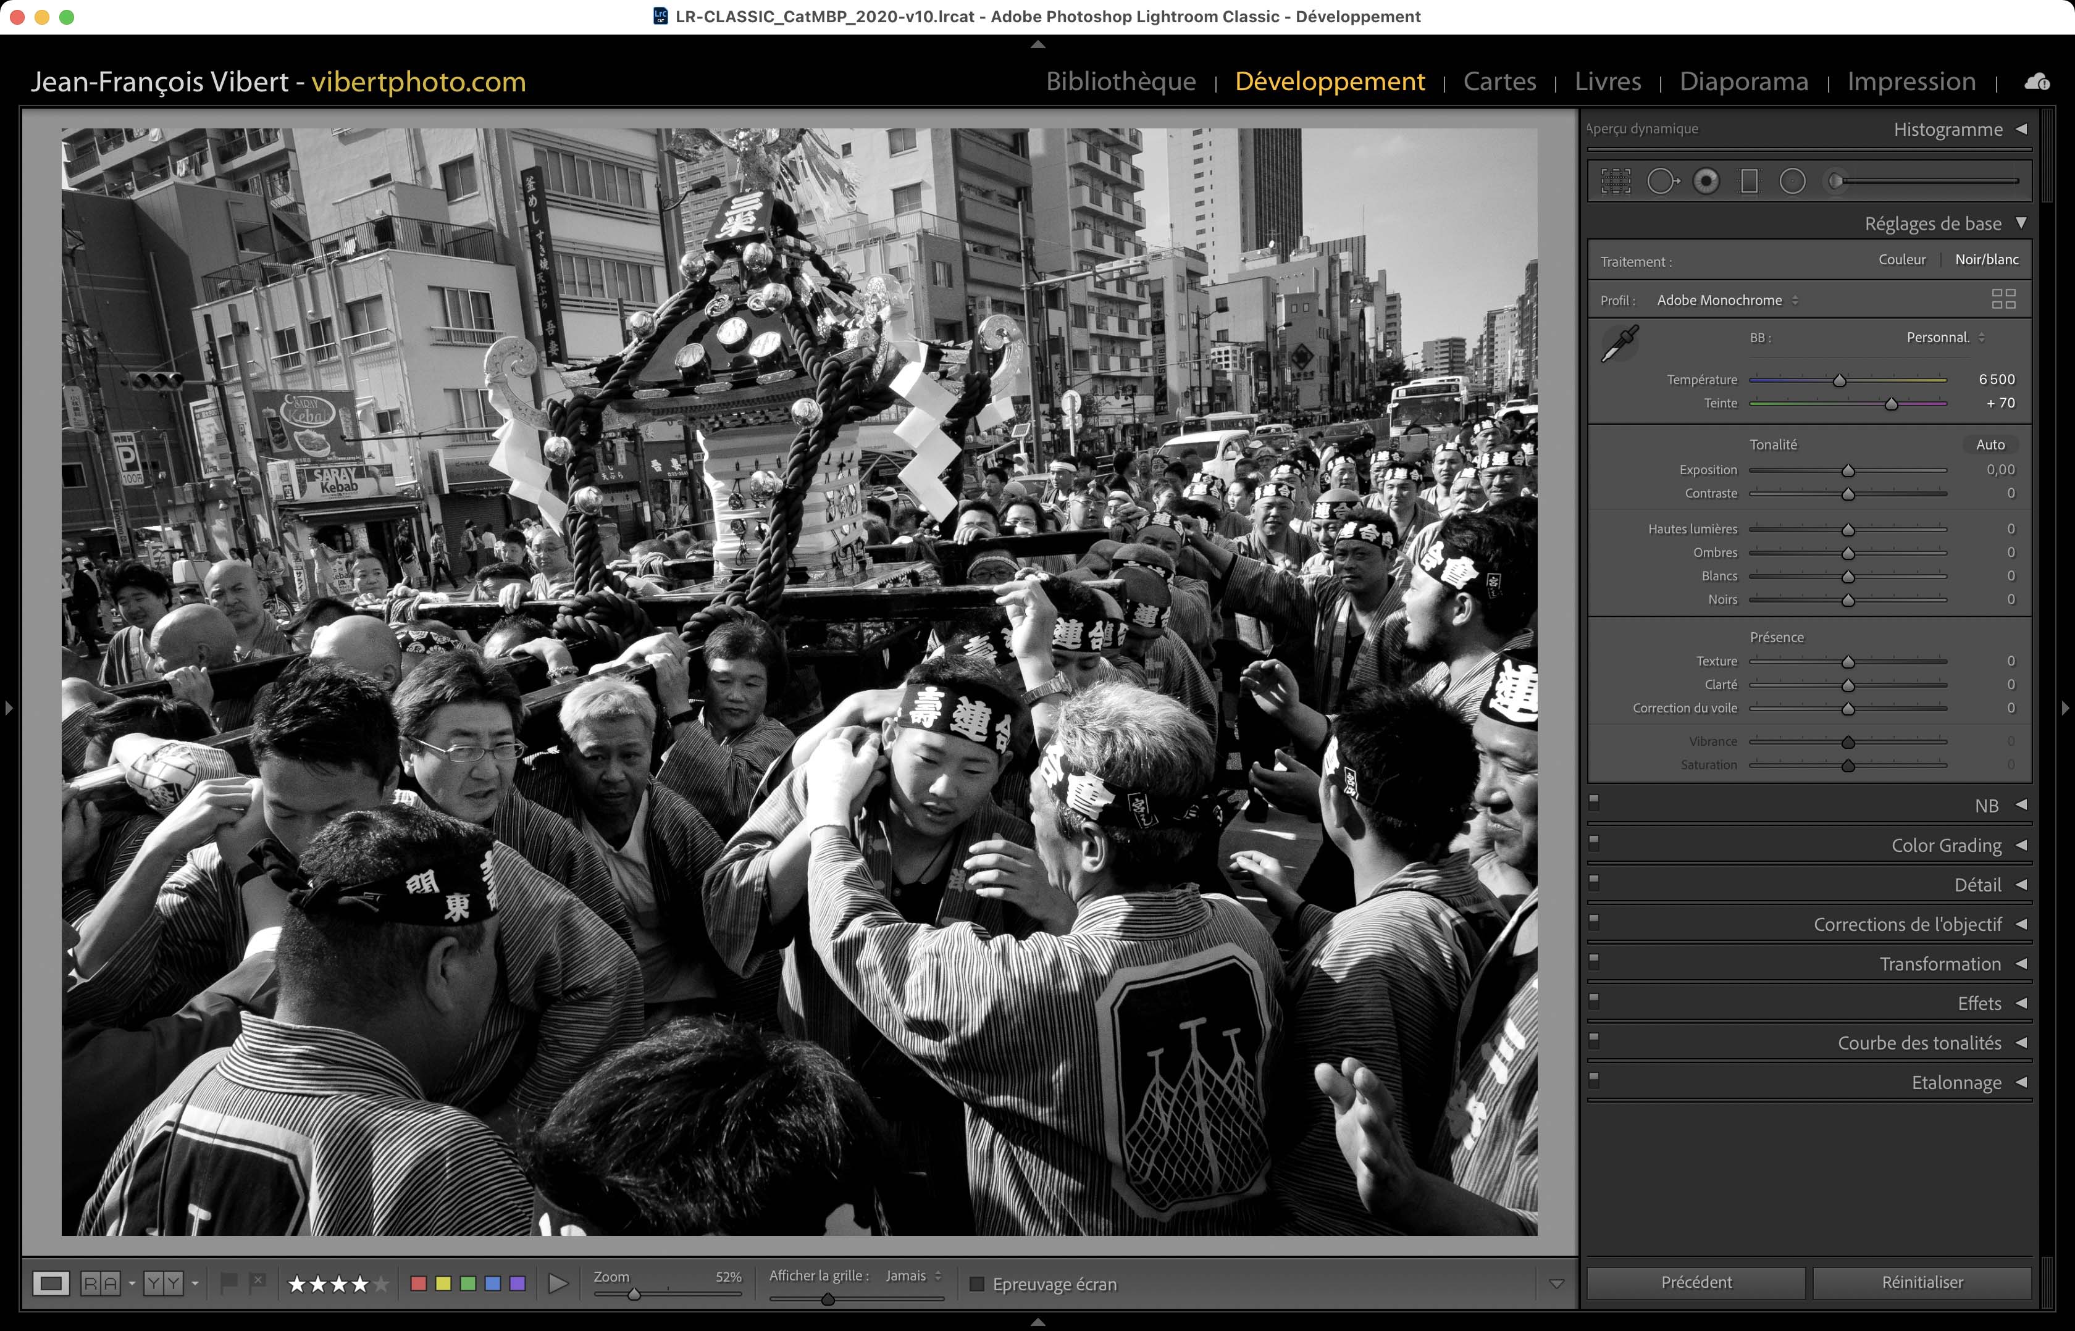Select the Spot removal tool
2075x1331 pixels.
(x=1662, y=181)
